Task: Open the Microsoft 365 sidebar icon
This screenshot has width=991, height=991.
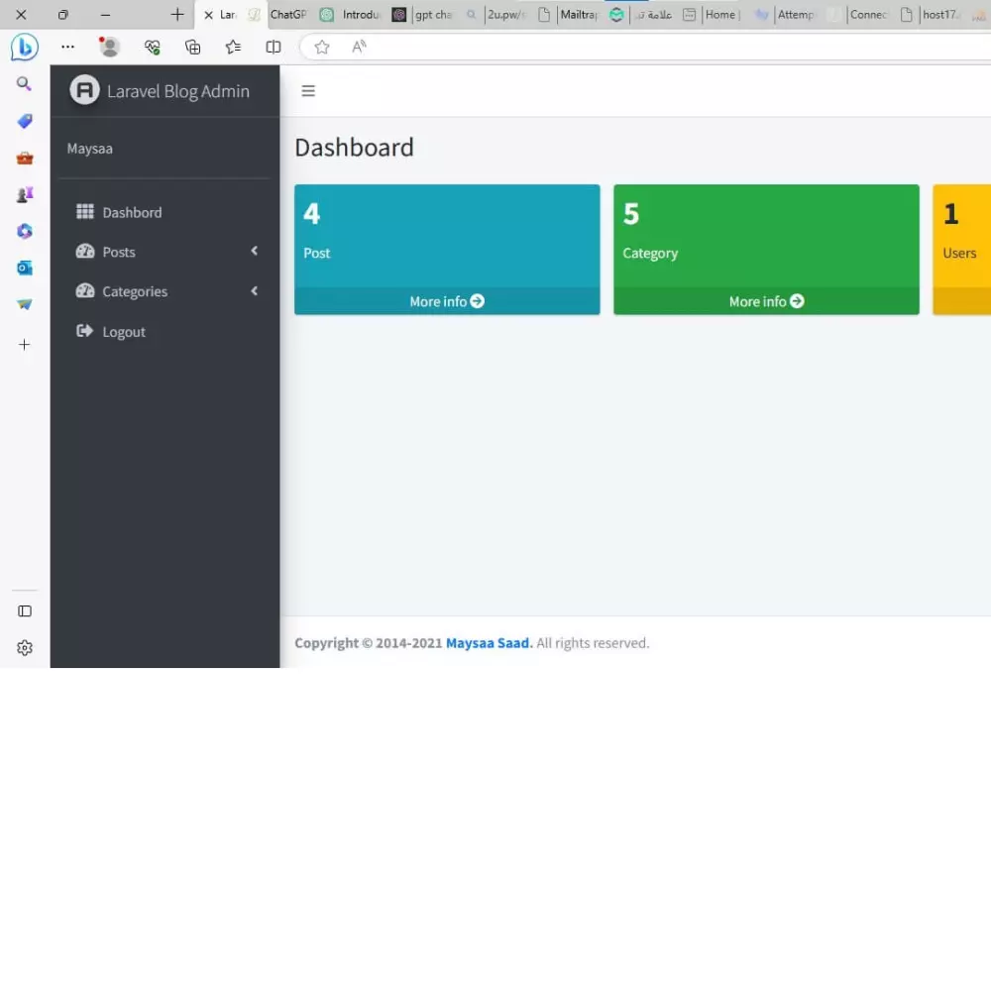Action: tap(25, 231)
